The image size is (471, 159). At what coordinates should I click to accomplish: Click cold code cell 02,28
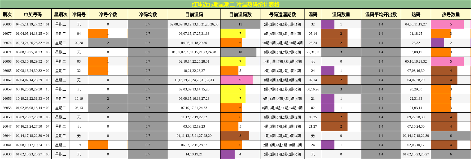click(79, 43)
